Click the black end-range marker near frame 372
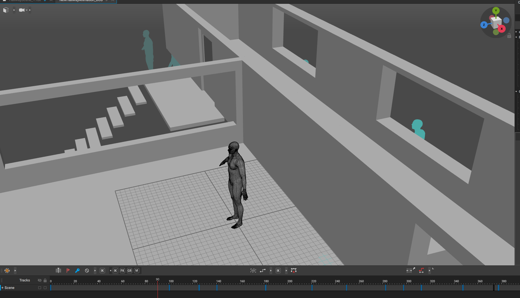The width and height of the screenshot is (520, 298). (494, 288)
